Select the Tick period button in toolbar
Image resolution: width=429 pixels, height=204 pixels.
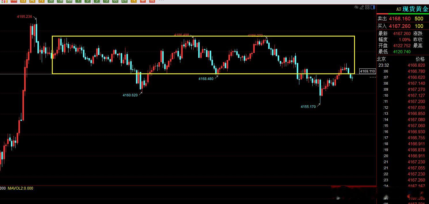pyautogui.click(x=14, y=1)
